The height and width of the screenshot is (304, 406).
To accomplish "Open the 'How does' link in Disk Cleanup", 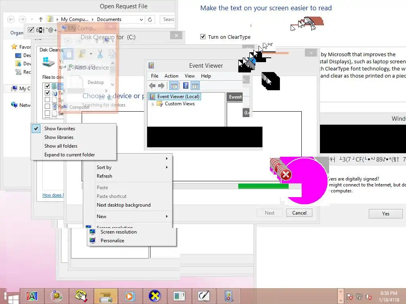I will pos(53,195).
